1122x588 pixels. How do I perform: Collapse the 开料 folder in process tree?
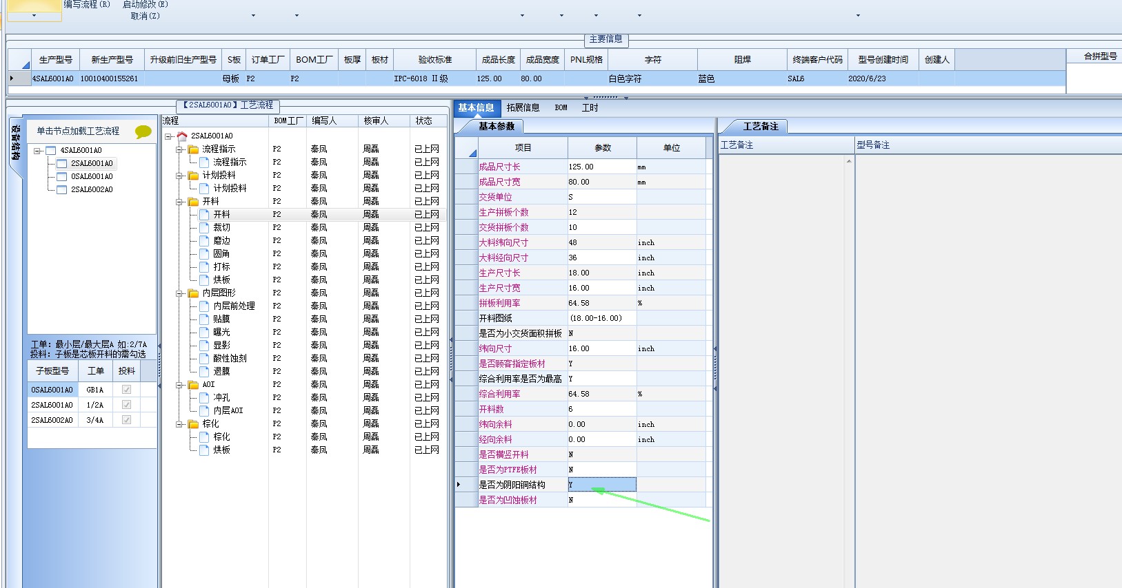tap(179, 202)
